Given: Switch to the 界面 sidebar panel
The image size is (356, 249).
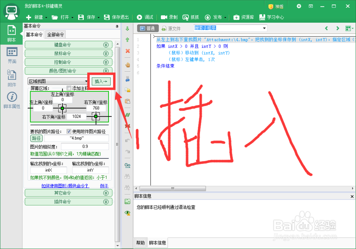Looking at the screenshot, I should pos(12,55).
